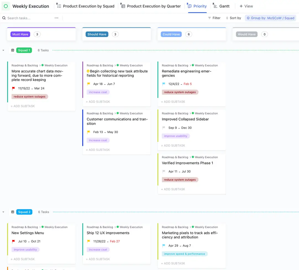Click improve speed & performance tag
This screenshot has height=270, width=299.
point(184,254)
